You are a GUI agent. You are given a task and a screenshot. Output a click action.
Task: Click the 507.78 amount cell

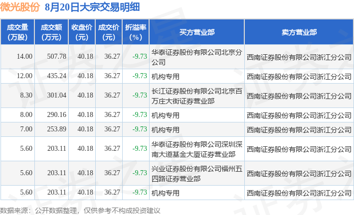(x=57, y=56)
